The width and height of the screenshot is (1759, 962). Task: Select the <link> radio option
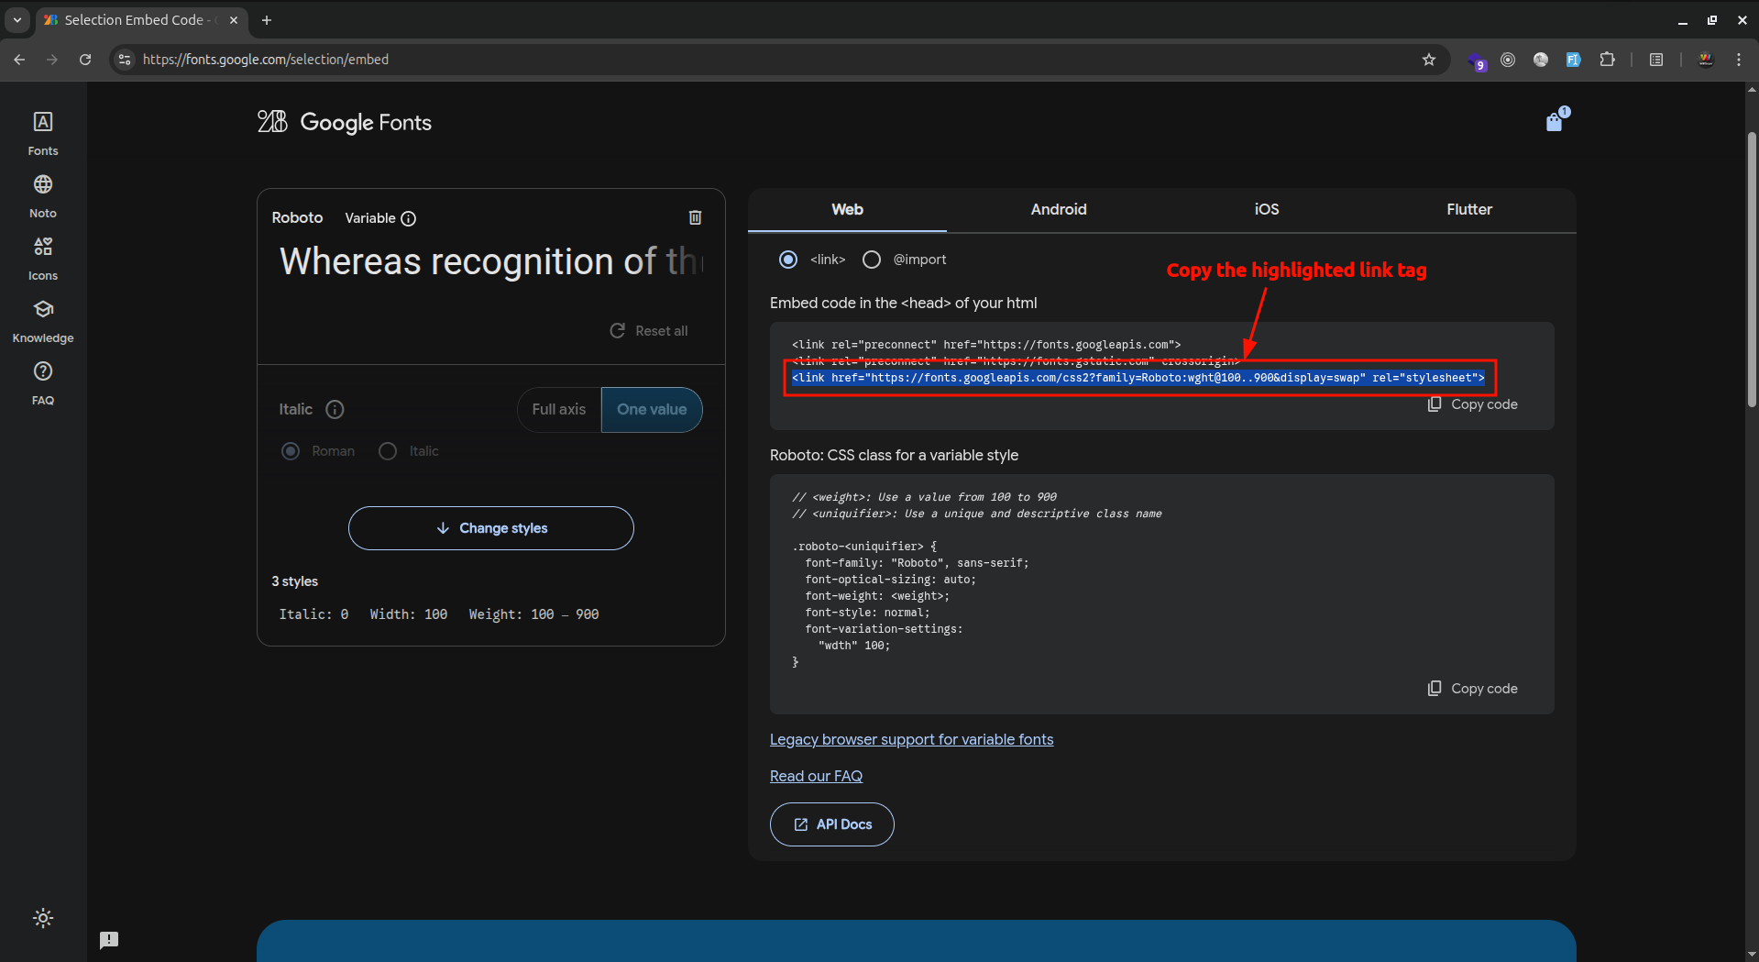coord(788,260)
